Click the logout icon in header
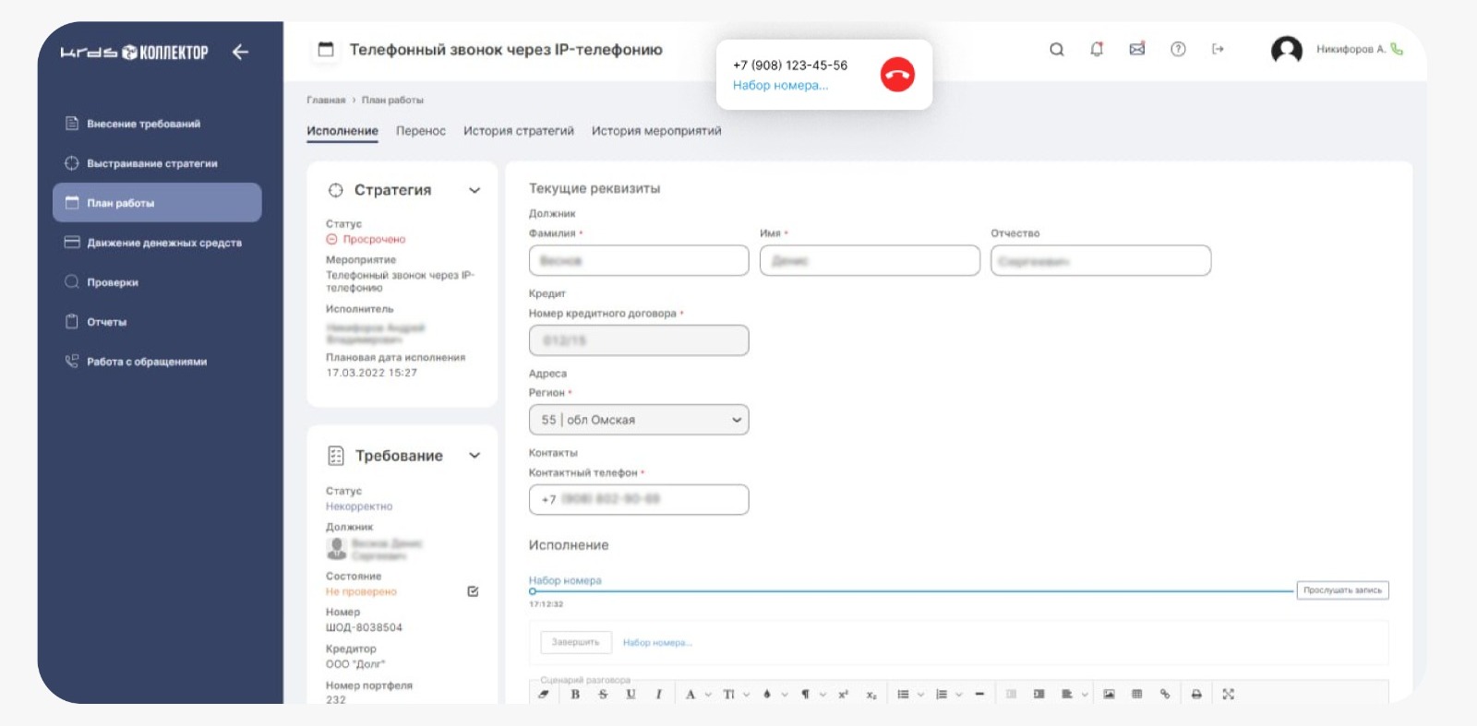 pos(1218,50)
